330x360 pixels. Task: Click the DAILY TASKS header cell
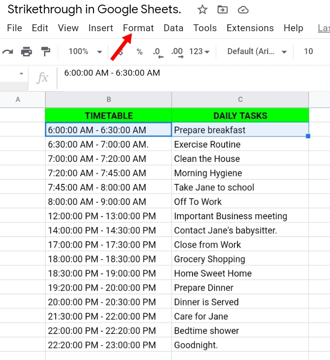click(240, 115)
